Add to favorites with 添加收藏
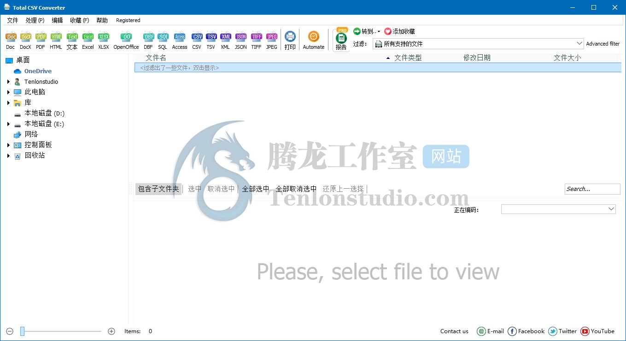626x341 pixels. [x=400, y=31]
